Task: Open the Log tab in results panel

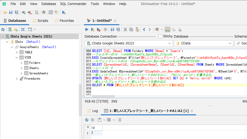Action: pos(92,111)
